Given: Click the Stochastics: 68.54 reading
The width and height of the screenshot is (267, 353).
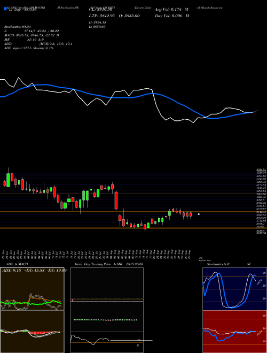Looking at the screenshot, I should point(18,27).
